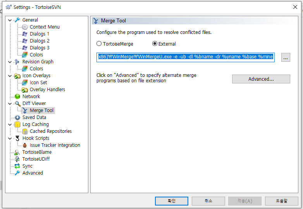303x209 pixels.
Task: Select Overlay Handlers label in tree
Action: (x=47, y=90)
